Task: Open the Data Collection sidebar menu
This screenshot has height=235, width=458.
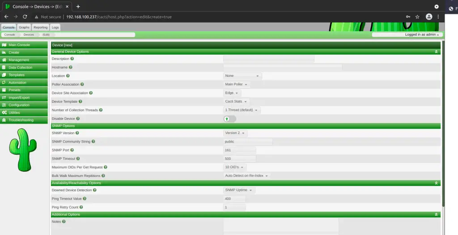Action: [24, 67]
